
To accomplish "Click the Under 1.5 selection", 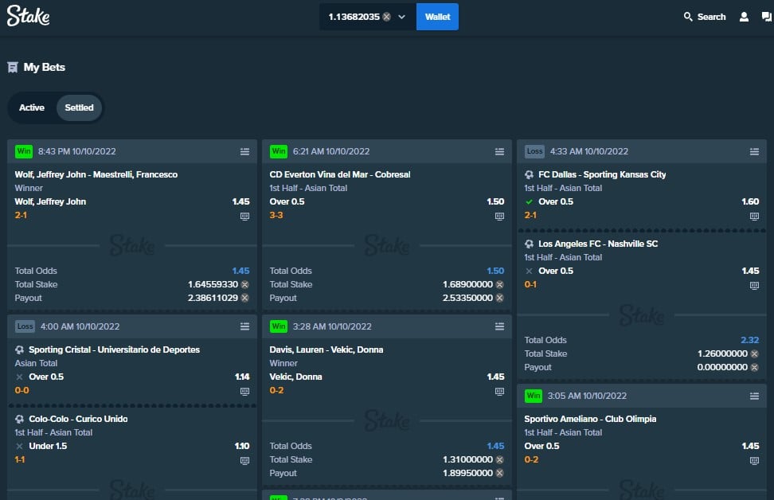I will [48, 446].
